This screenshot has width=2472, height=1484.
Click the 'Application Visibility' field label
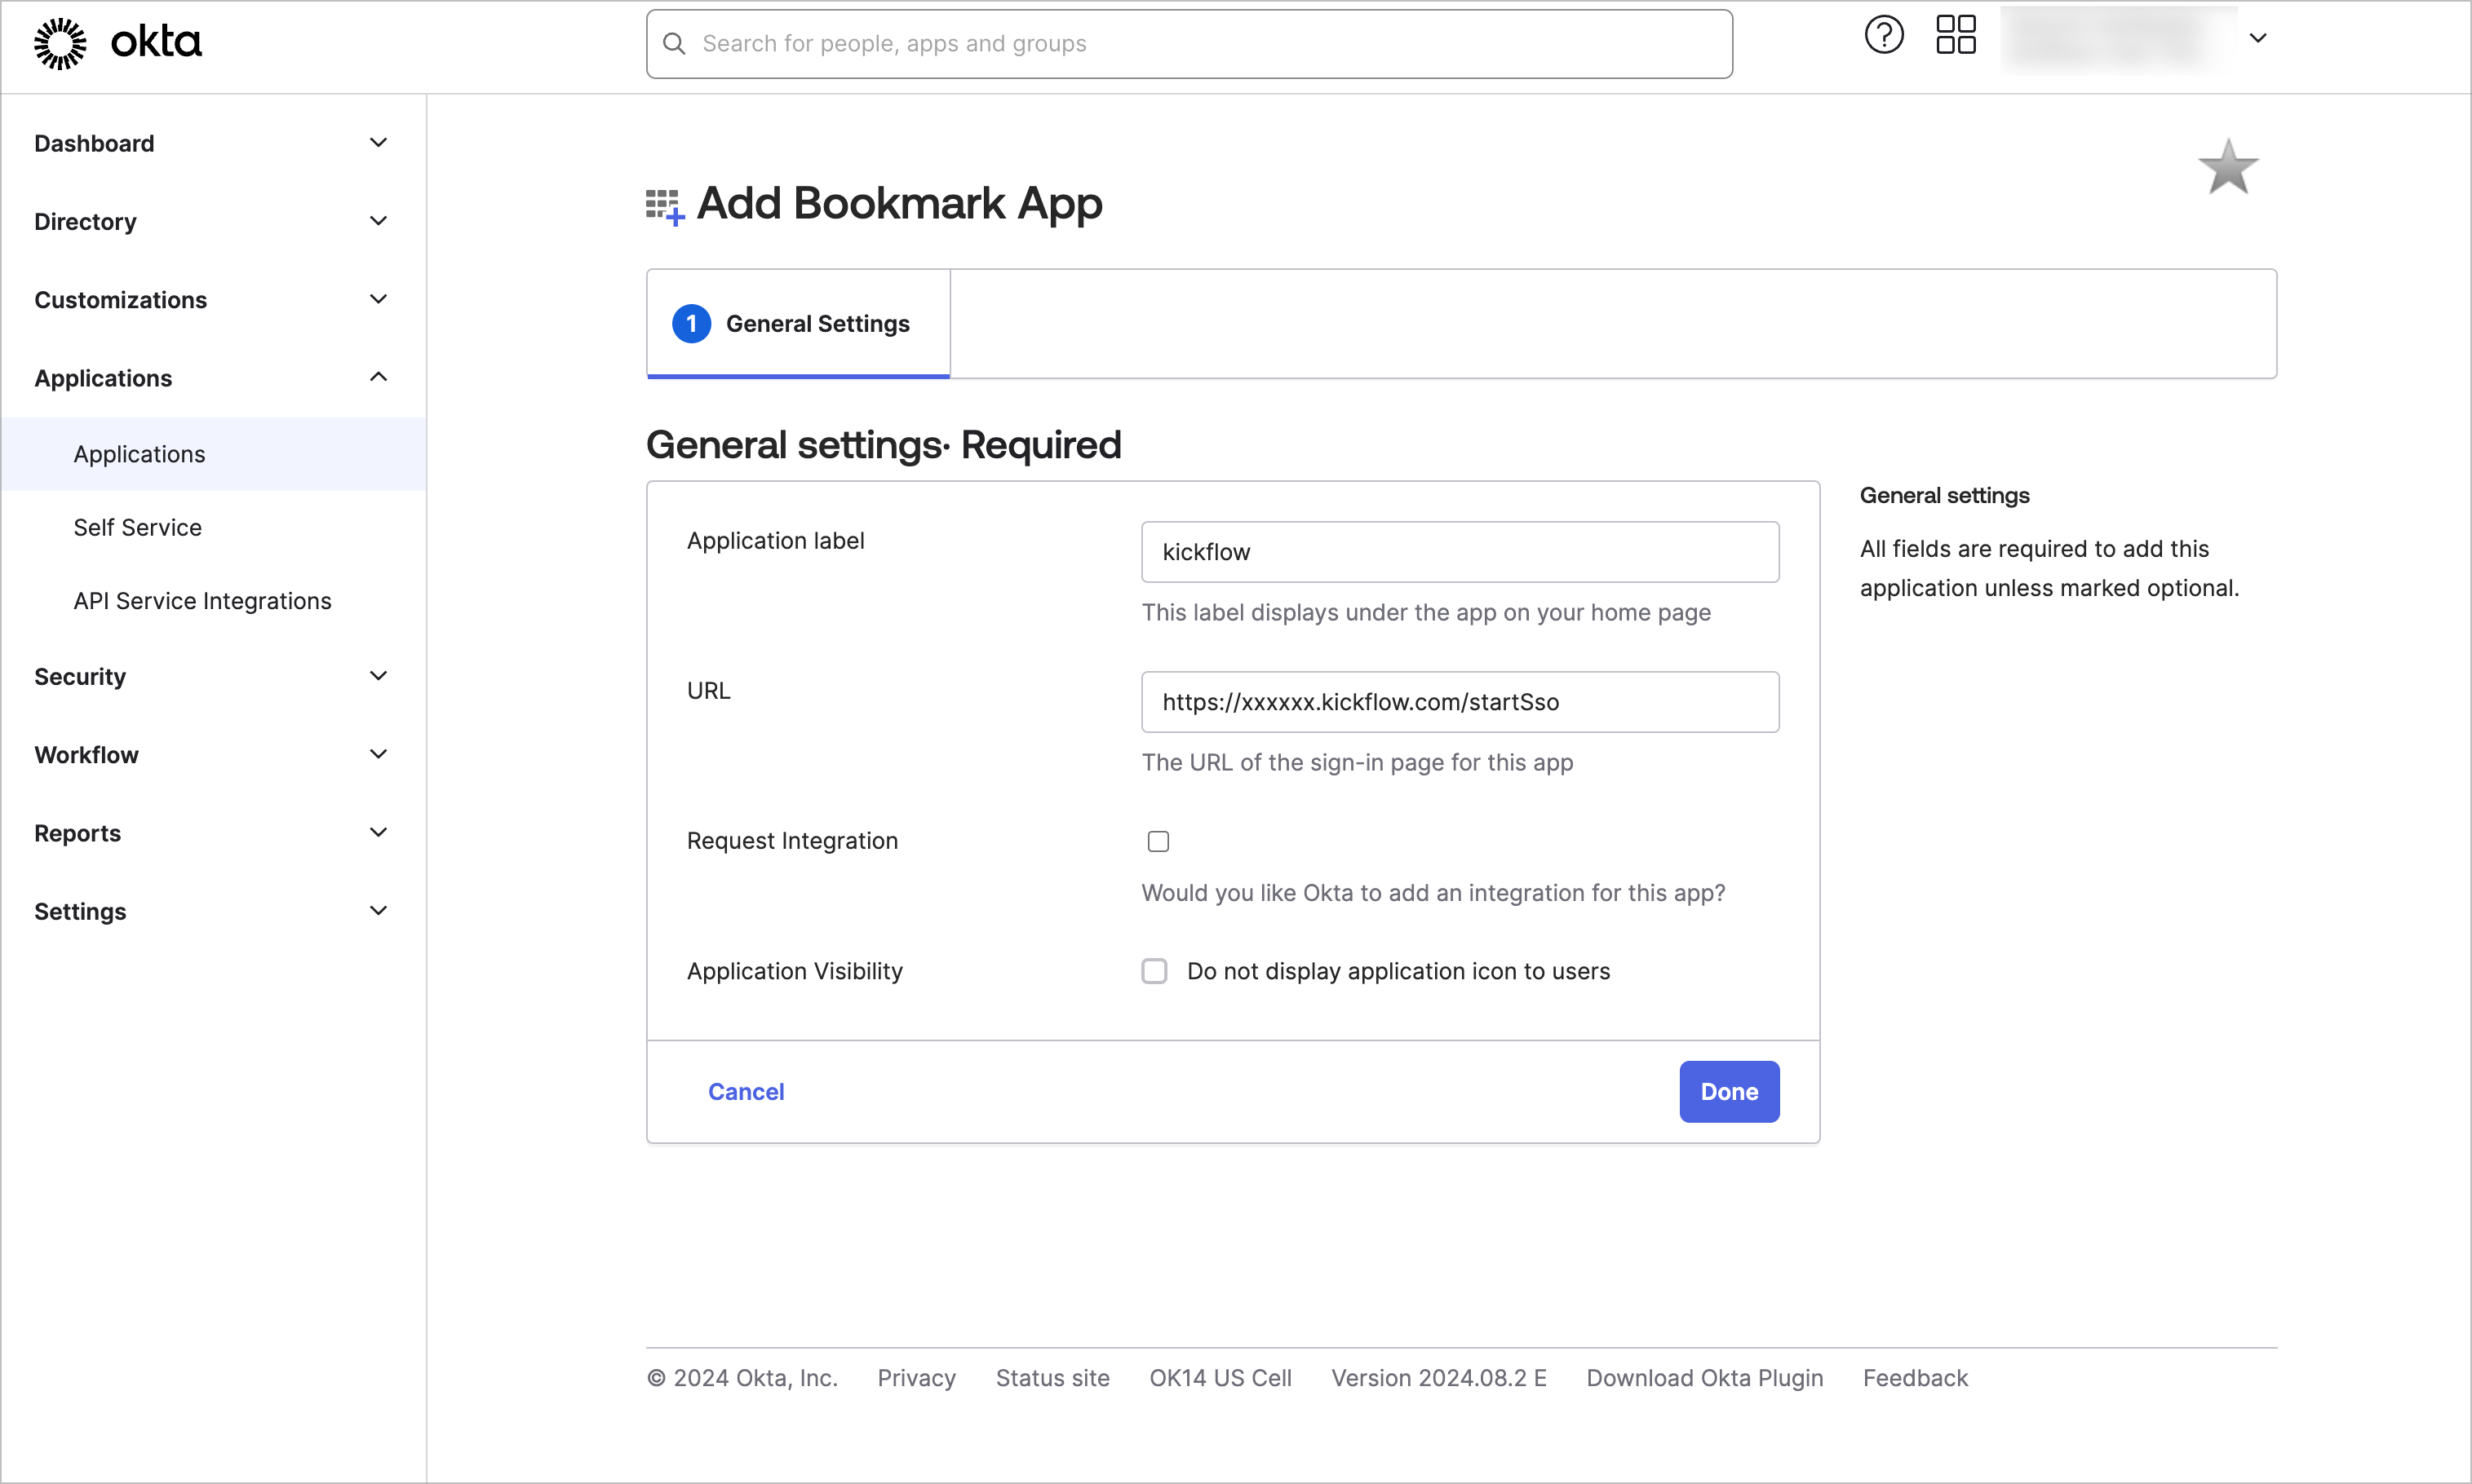click(795, 971)
